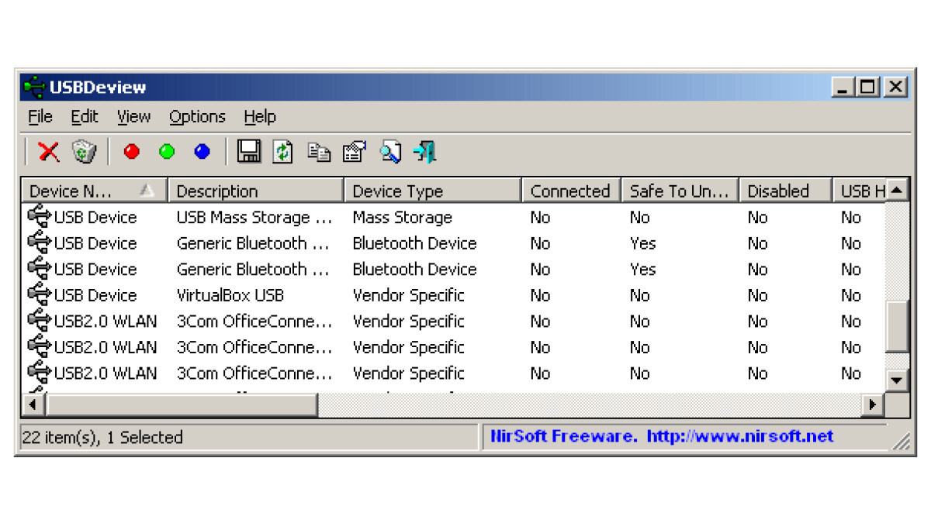Click the Connected column header
931x523 pixels.
(x=570, y=191)
